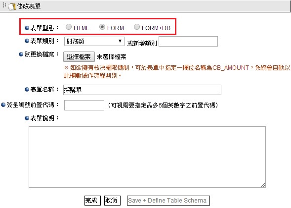Choose the FORM+DB radio option
The width and height of the screenshot is (291, 208).
136,27
